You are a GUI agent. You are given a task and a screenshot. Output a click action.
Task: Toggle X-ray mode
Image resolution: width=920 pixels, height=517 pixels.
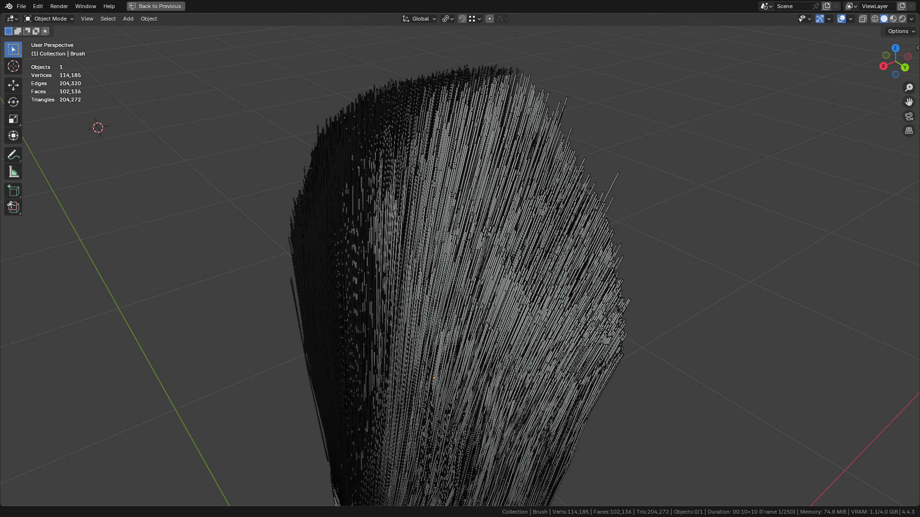pos(862,19)
